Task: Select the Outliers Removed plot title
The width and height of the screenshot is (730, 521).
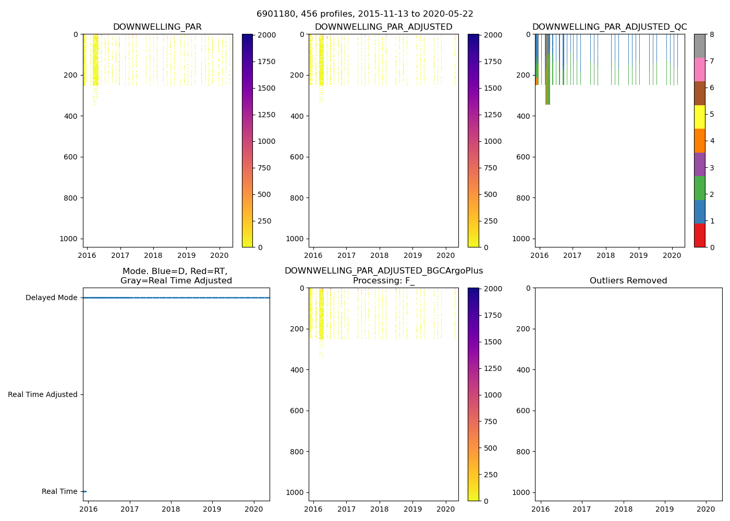Action: coord(628,281)
